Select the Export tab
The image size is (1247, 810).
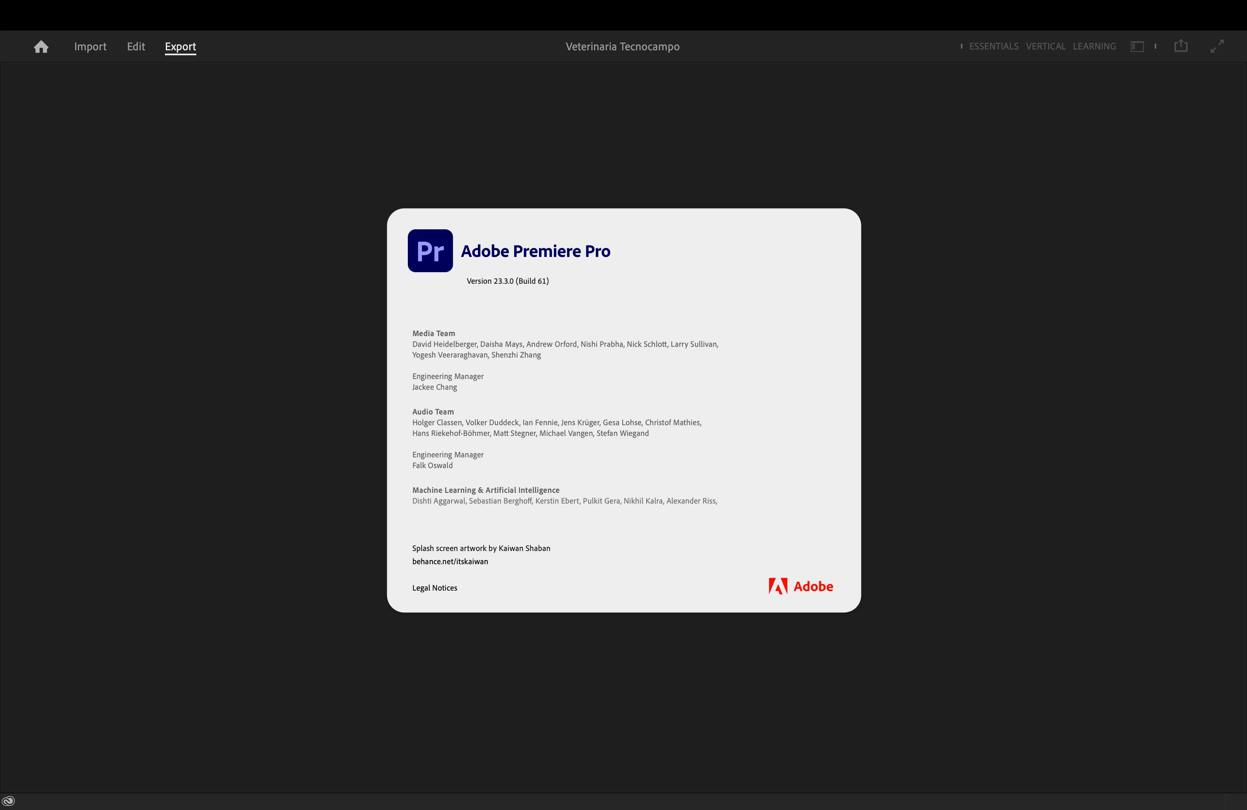(x=180, y=47)
